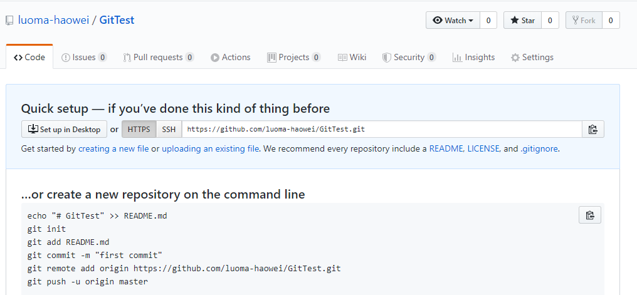This screenshot has width=637, height=295.
Task: Star the GitTest repository
Action: tap(522, 20)
